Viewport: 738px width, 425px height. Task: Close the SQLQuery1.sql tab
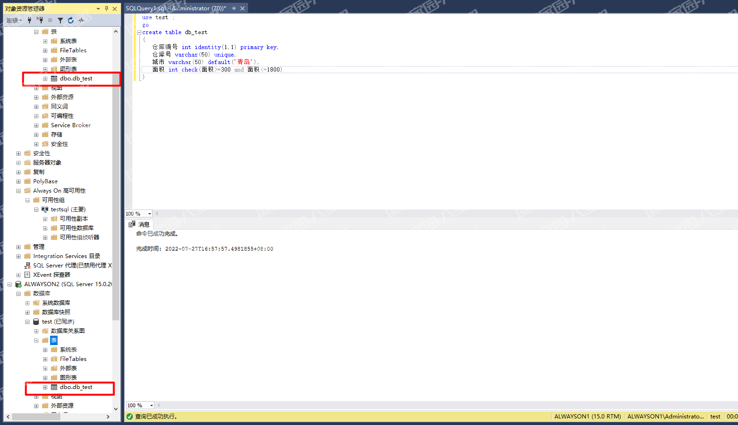point(242,8)
